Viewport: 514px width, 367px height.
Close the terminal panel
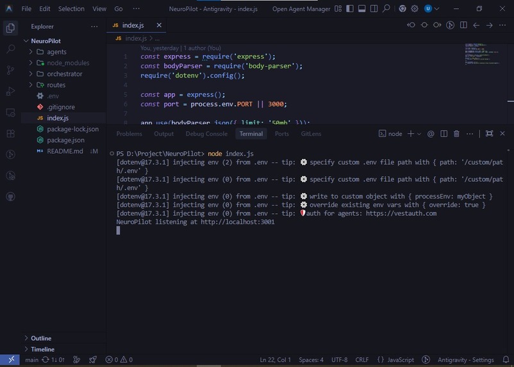coord(502,134)
